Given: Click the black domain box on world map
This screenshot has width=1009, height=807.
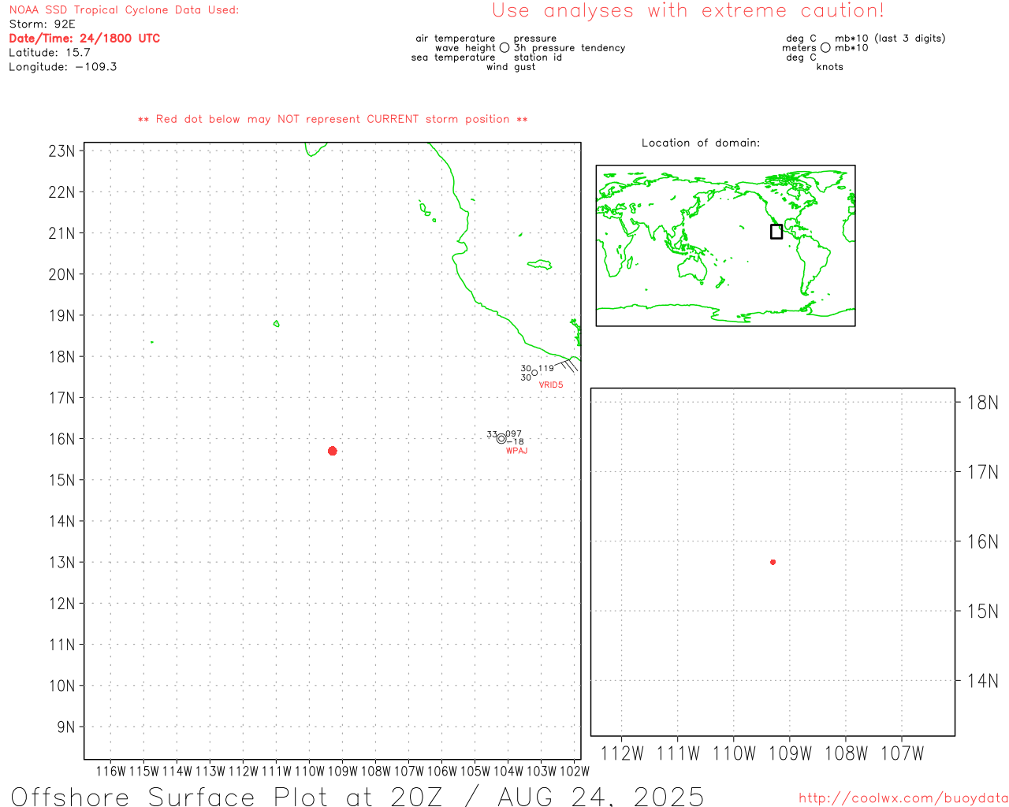Looking at the screenshot, I should (x=776, y=232).
